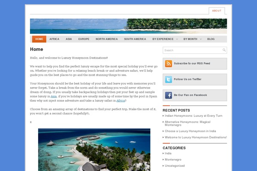
Task: Click the Categories heading
Action: pyautogui.click(x=174, y=148)
